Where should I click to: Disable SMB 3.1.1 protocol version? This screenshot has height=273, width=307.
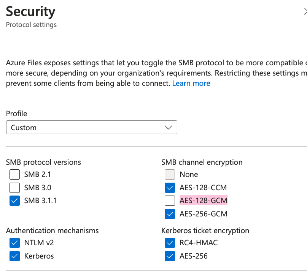14,200
